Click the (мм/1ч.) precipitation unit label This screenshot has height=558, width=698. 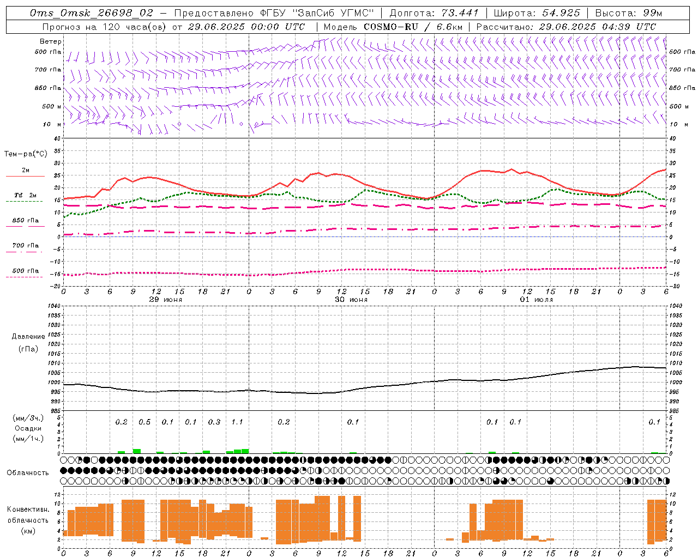point(28,439)
